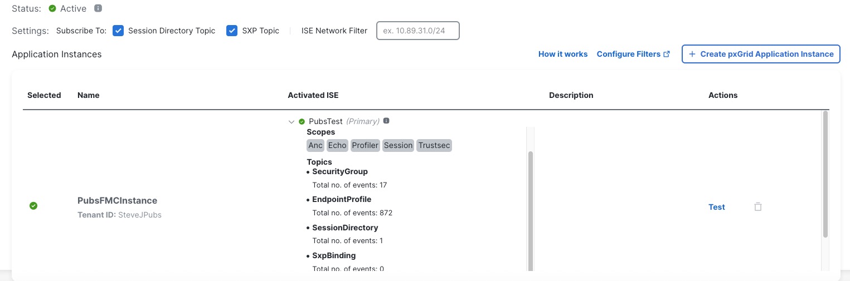This screenshot has height=281, width=850.
Task: Click the plus icon on Create pxGrid button
Action: coord(692,54)
